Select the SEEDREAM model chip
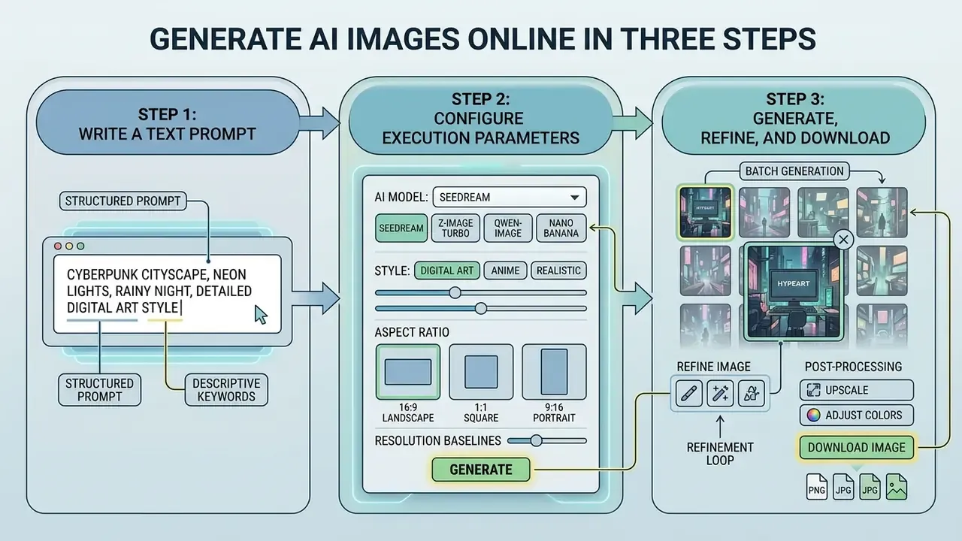This screenshot has height=541, width=962. pos(401,228)
